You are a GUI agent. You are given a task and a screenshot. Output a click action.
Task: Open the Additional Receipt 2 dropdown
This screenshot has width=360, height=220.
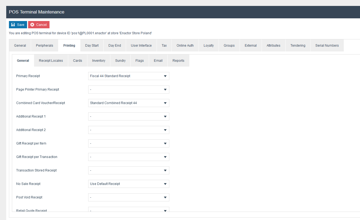128,130
